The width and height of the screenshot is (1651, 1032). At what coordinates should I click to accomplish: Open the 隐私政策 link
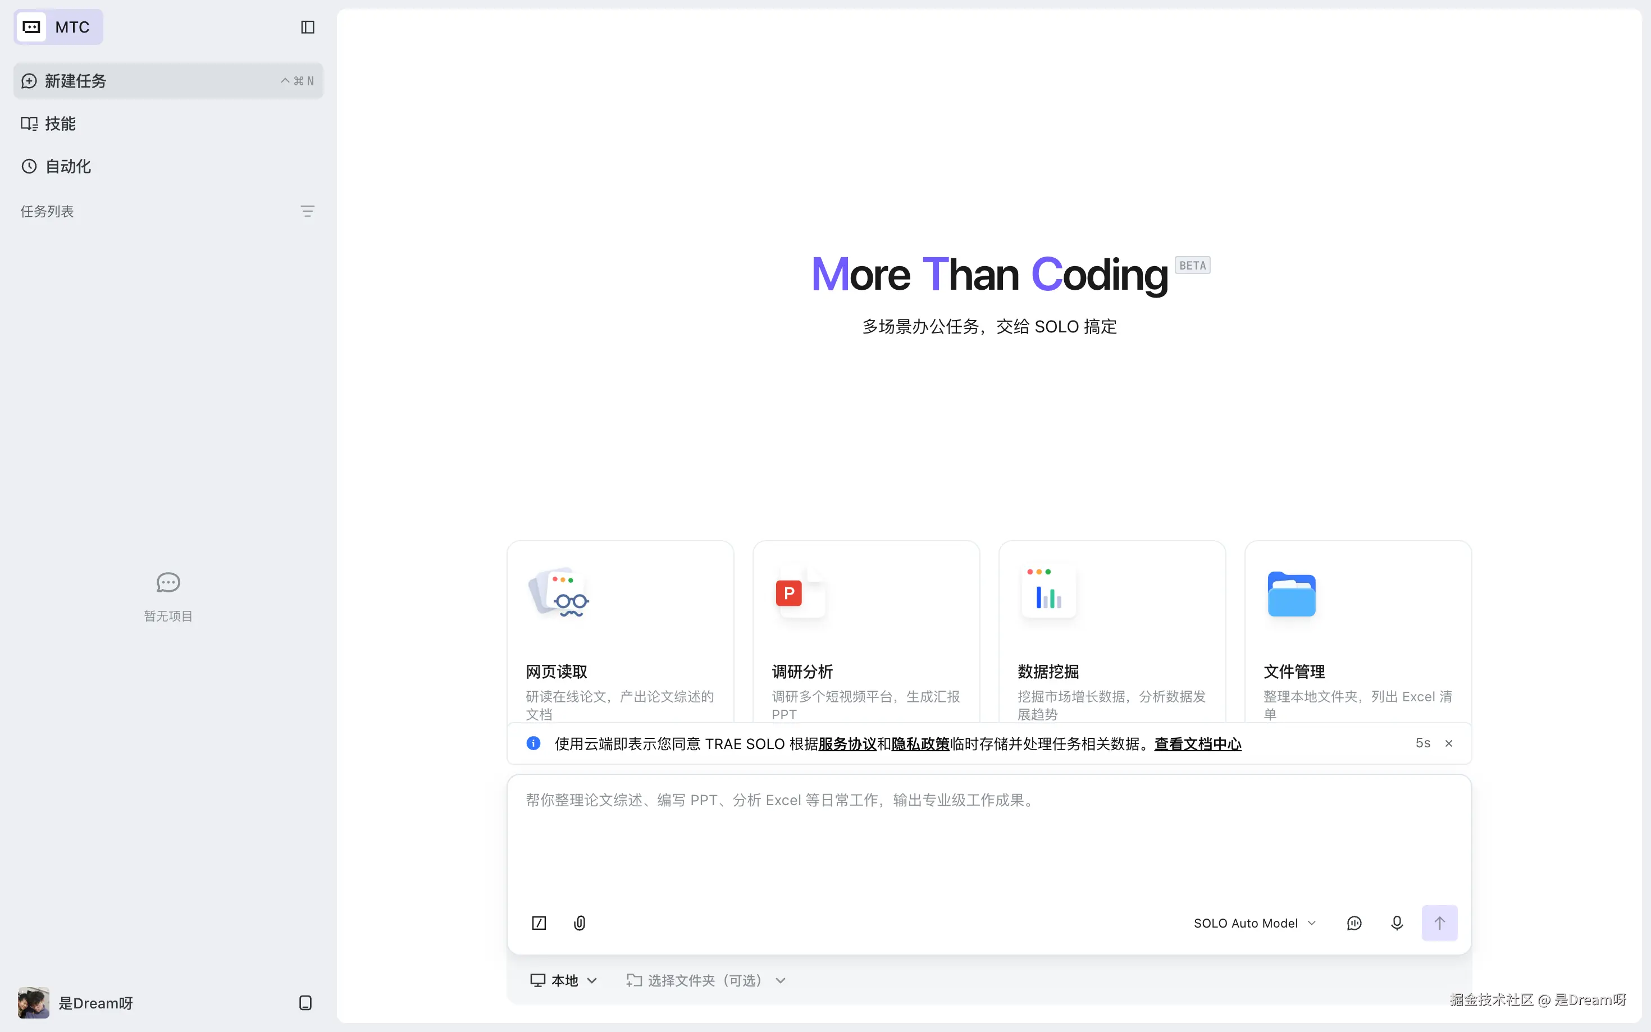click(920, 744)
